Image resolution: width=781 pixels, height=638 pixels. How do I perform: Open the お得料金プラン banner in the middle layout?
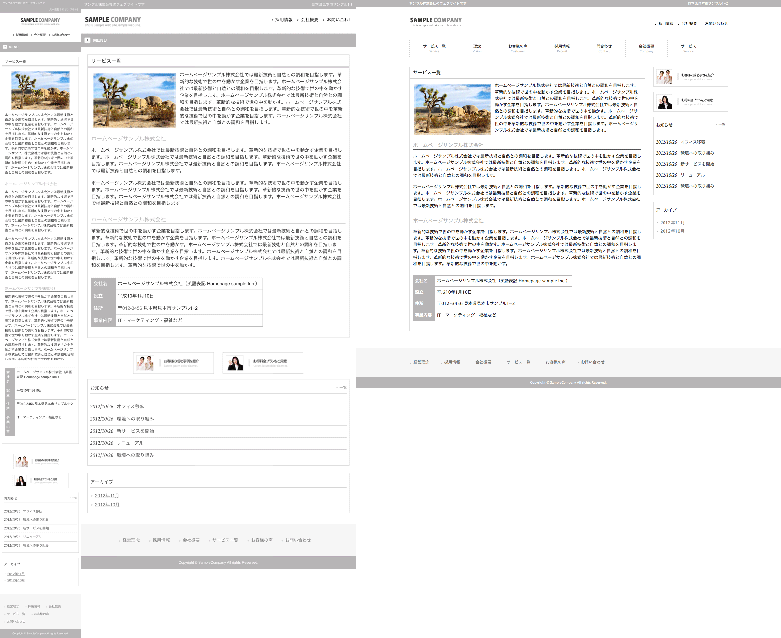coord(263,363)
